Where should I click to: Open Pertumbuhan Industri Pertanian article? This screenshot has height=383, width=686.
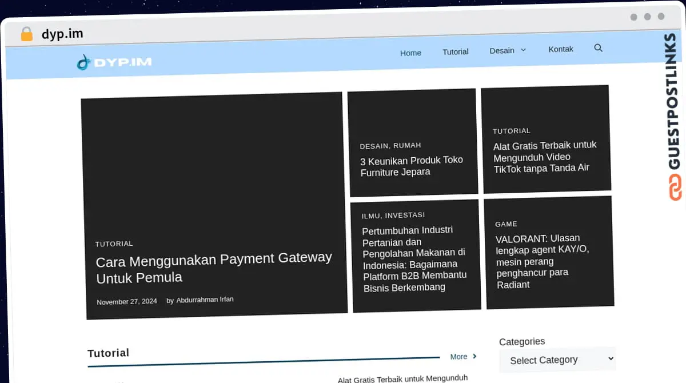(414, 258)
